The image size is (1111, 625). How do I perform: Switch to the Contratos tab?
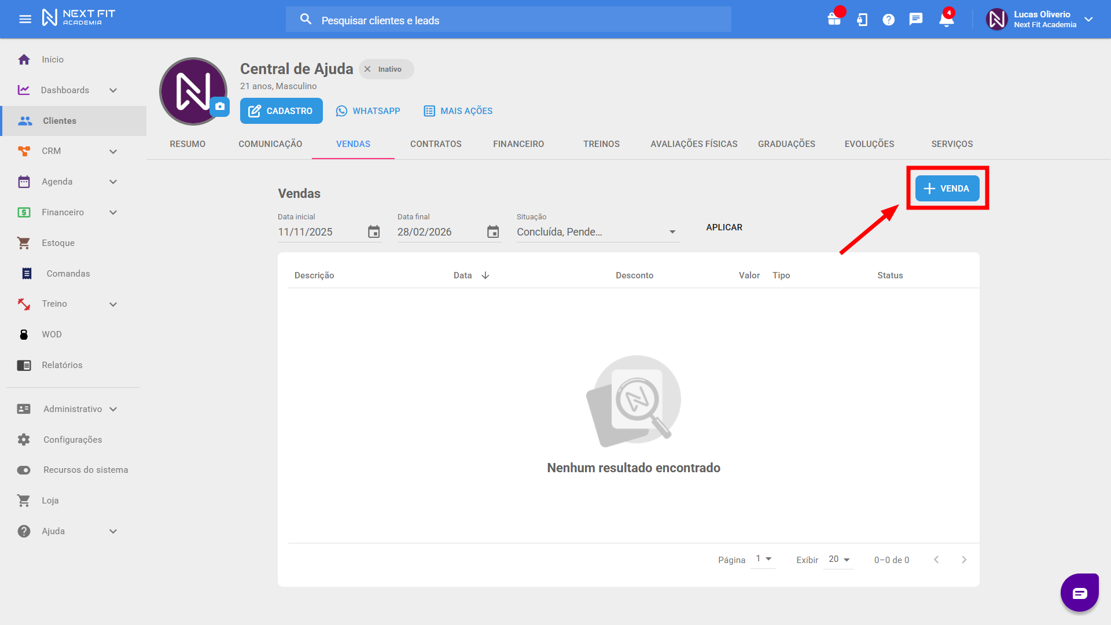[x=436, y=144]
